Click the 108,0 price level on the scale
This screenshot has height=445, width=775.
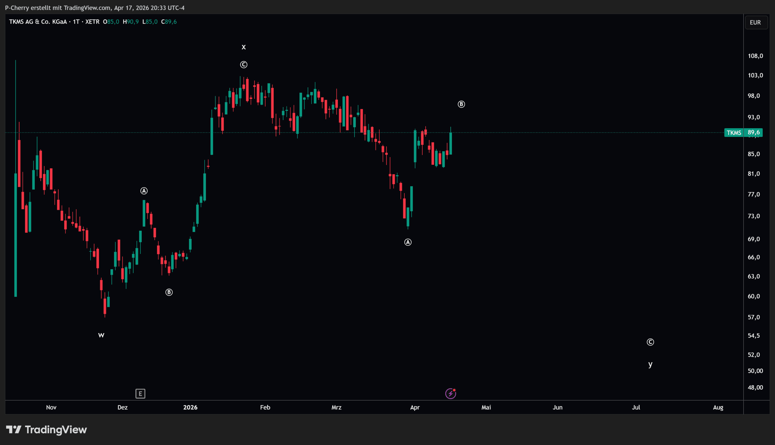click(755, 56)
